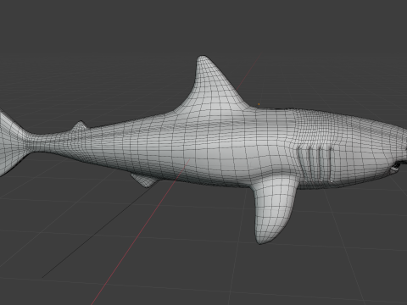Select the shark's tail fin

[13, 144]
